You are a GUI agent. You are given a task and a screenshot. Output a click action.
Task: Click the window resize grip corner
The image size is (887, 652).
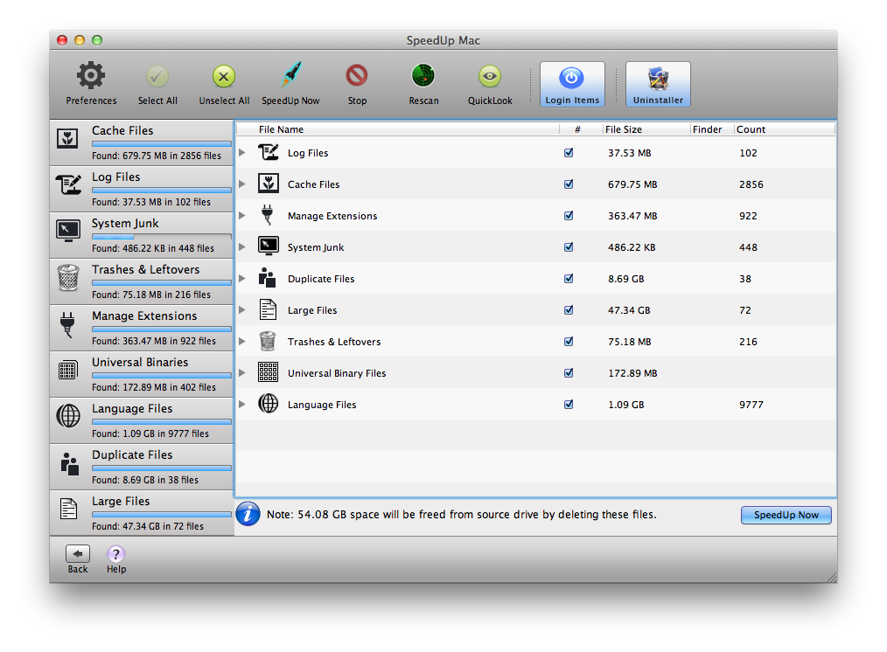[x=832, y=578]
